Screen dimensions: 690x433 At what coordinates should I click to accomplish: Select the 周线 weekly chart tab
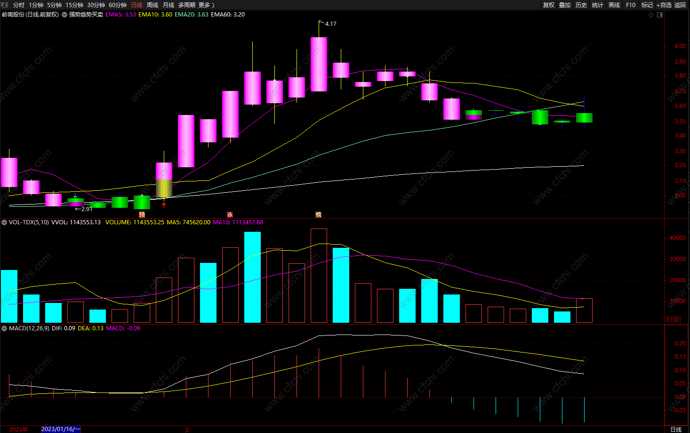[152, 5]
